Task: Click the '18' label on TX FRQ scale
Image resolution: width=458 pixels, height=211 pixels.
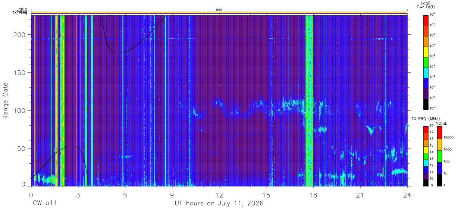Action: pyautogui.click(x=432, y=126)
